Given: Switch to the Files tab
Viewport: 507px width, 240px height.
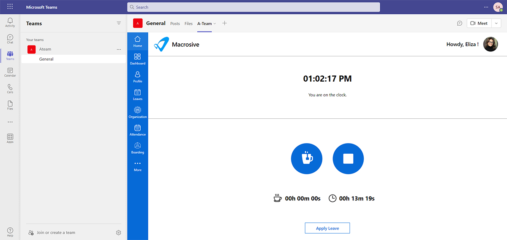Looking at the screenshot, I should pos(188,24).
